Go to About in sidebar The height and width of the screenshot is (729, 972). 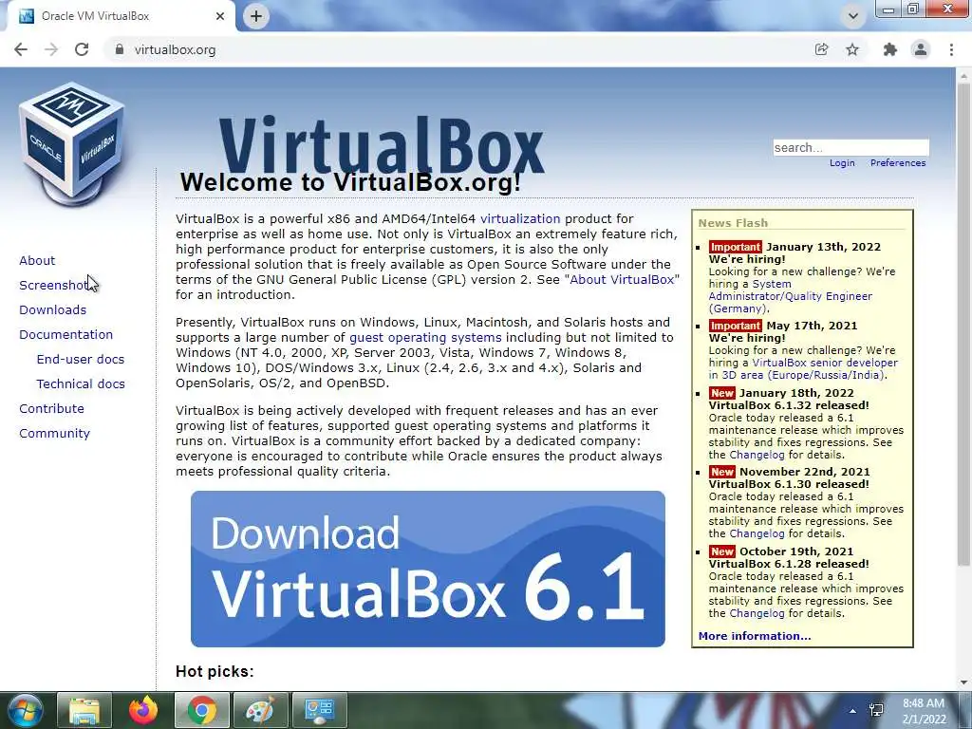click(x=37, y=260)
